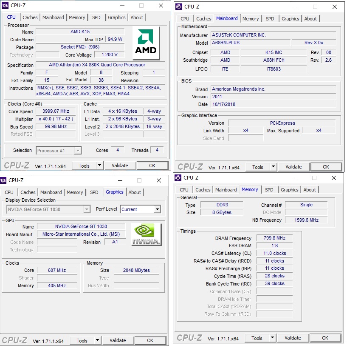Click the AMD logo in the CPU window
361x354 pixels.
pos(146,43)
